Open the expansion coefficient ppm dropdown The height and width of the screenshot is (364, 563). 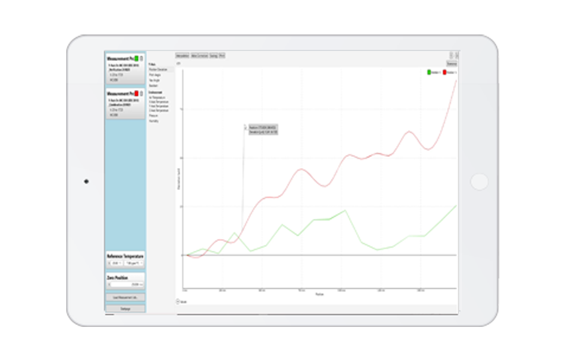tap(134, 263)
